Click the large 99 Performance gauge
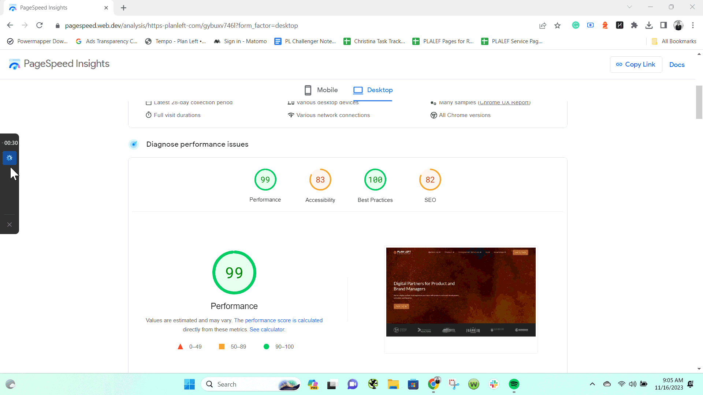703x395 pixels. [x=234, y=272]
